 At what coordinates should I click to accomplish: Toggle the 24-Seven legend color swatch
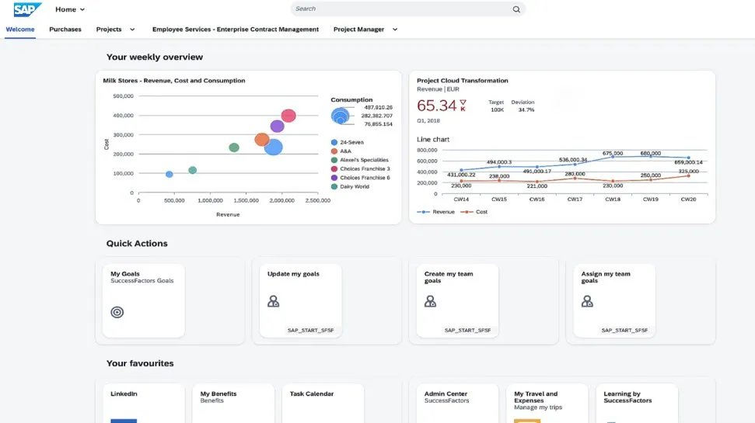[334, 143]
